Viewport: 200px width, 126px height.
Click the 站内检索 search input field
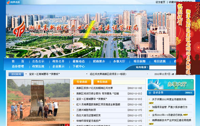163,67
